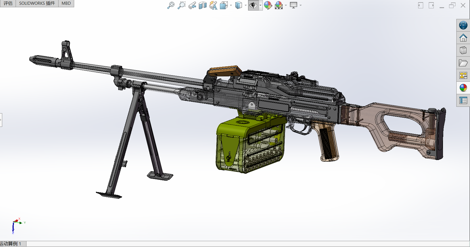Click the left panel splitter handle
Viewport: 470px width, 247px height.
point(1,120)
